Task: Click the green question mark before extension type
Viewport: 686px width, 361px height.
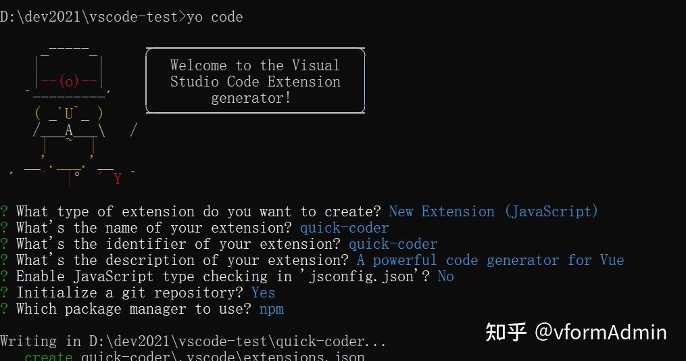Action: (x=4, y=212)
